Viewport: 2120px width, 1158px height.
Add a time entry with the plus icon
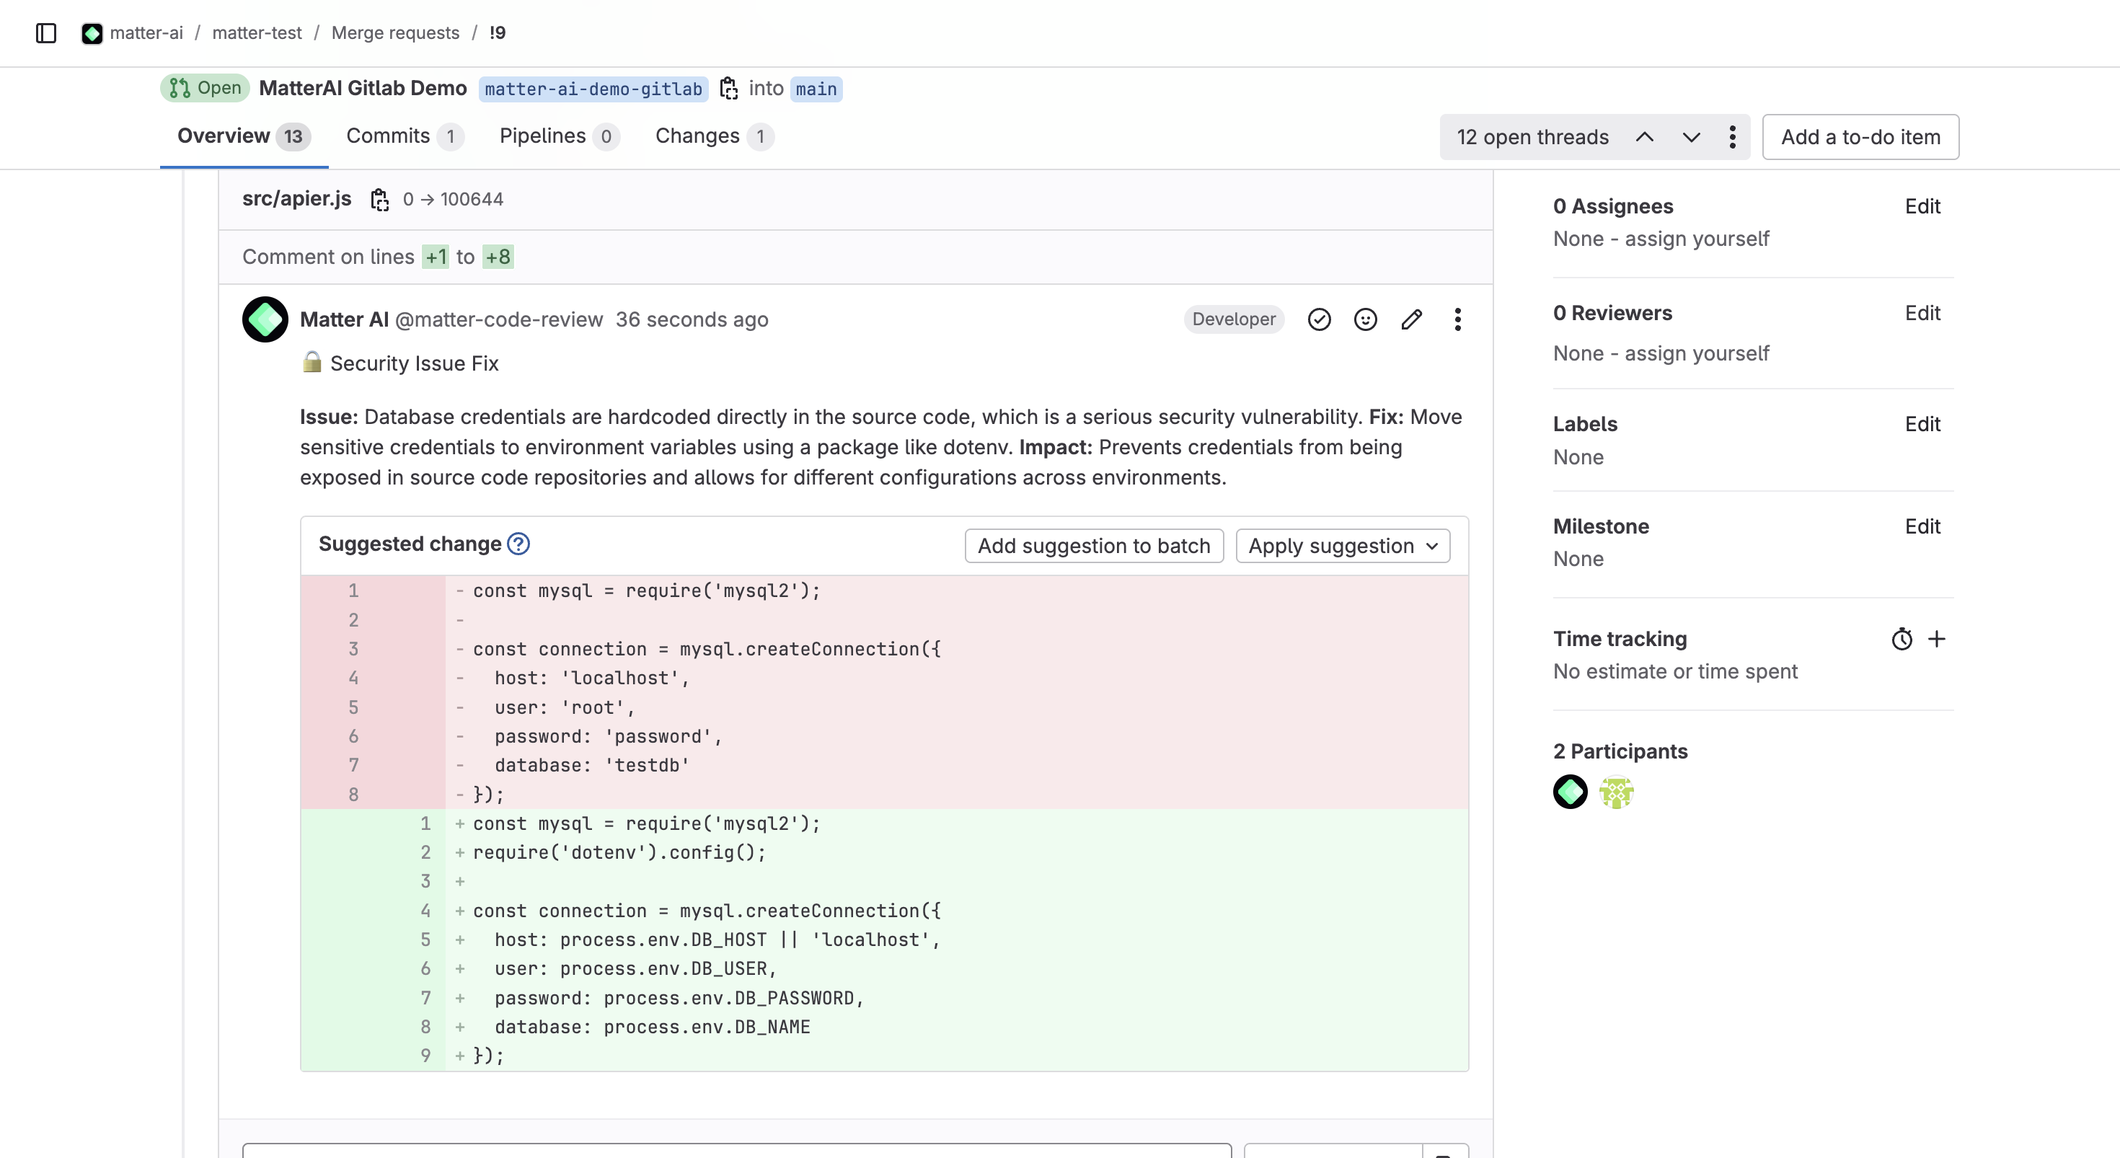pos(1936,639)
